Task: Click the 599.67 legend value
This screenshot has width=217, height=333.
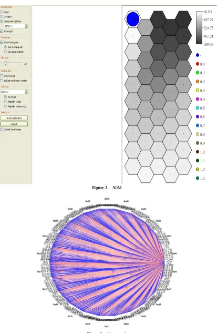Action: (209, 44)
